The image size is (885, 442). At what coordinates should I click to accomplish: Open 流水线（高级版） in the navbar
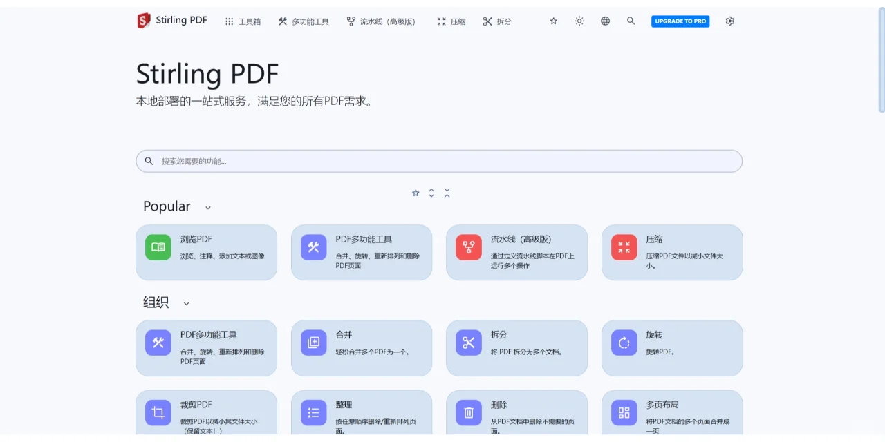point(382,21)
